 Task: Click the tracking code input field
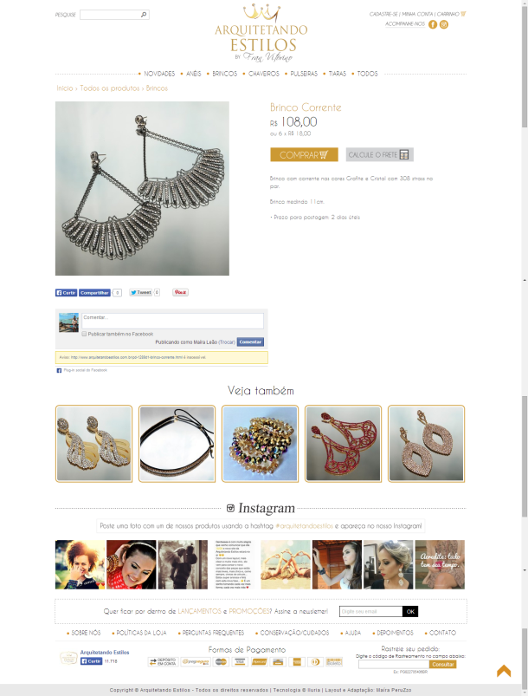click(394, 665)
